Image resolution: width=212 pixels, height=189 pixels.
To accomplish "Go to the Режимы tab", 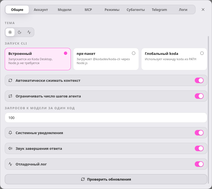I will pyautogui.click(x=112, y=10).
